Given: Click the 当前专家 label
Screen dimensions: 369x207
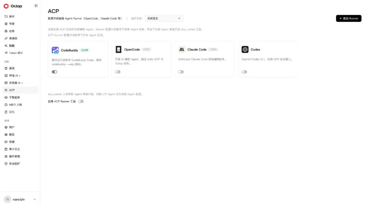Looking at the screenshot, I should [137, 18].
